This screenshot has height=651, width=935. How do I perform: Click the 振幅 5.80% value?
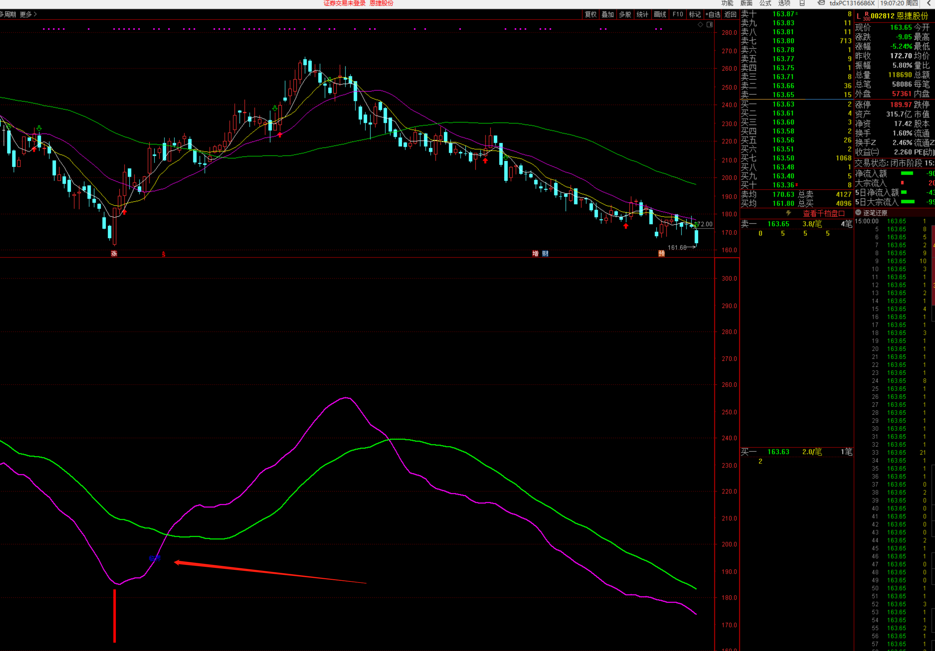(902, 65)
